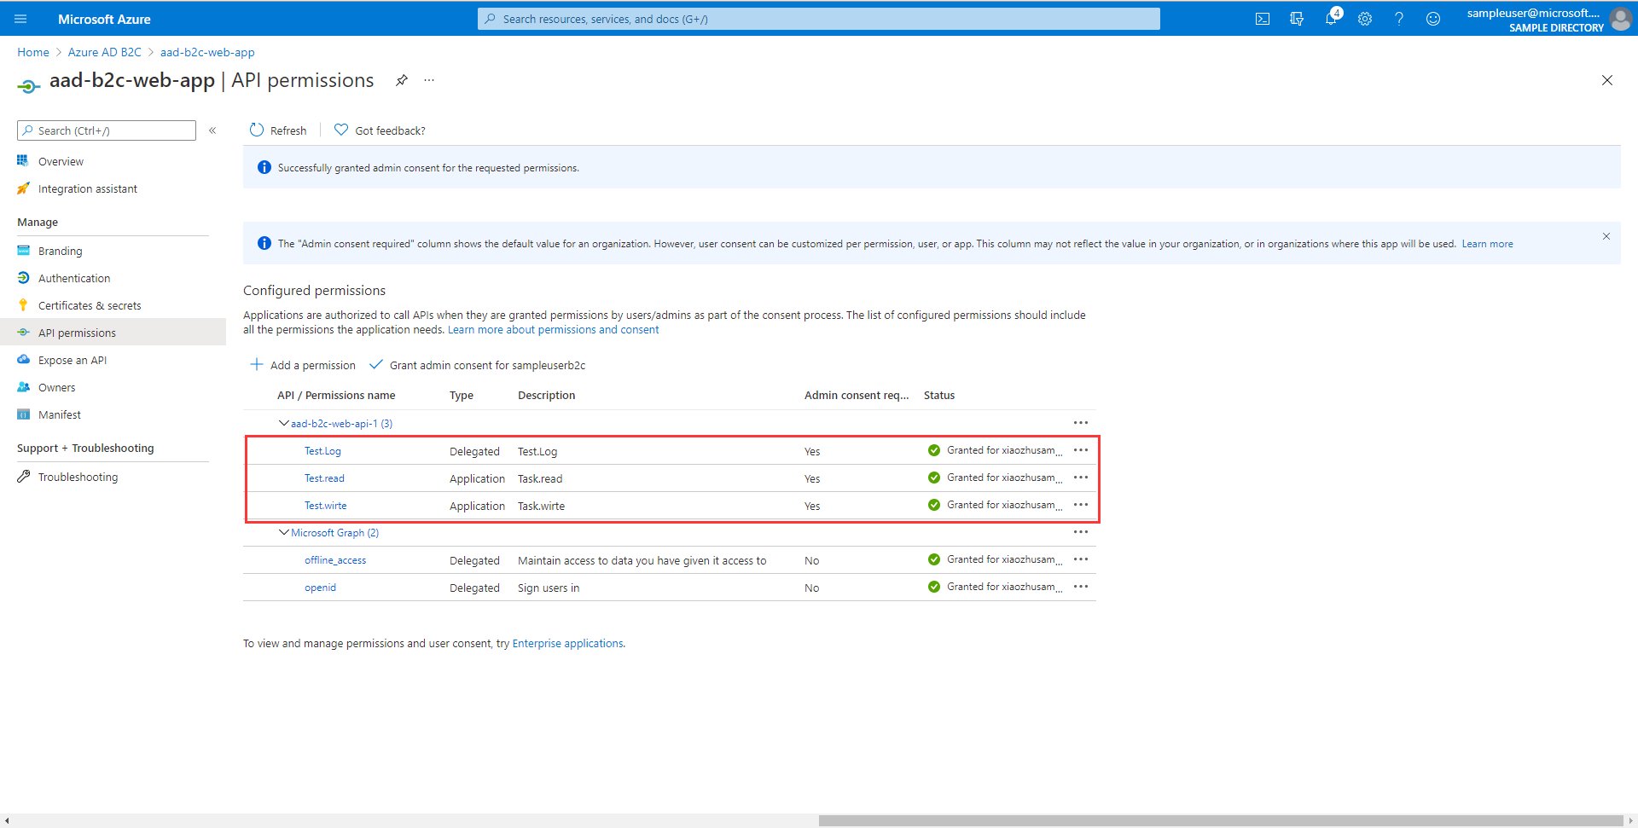
Task: Pin the API permissions blade
Action: pyautogui.click(x=401, y=80)
